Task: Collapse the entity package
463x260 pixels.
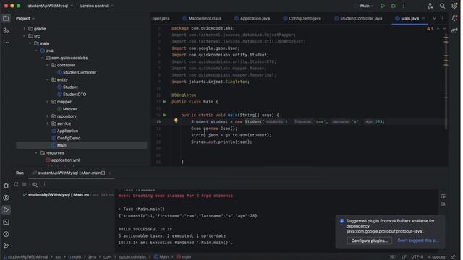Action: (48, 80)
